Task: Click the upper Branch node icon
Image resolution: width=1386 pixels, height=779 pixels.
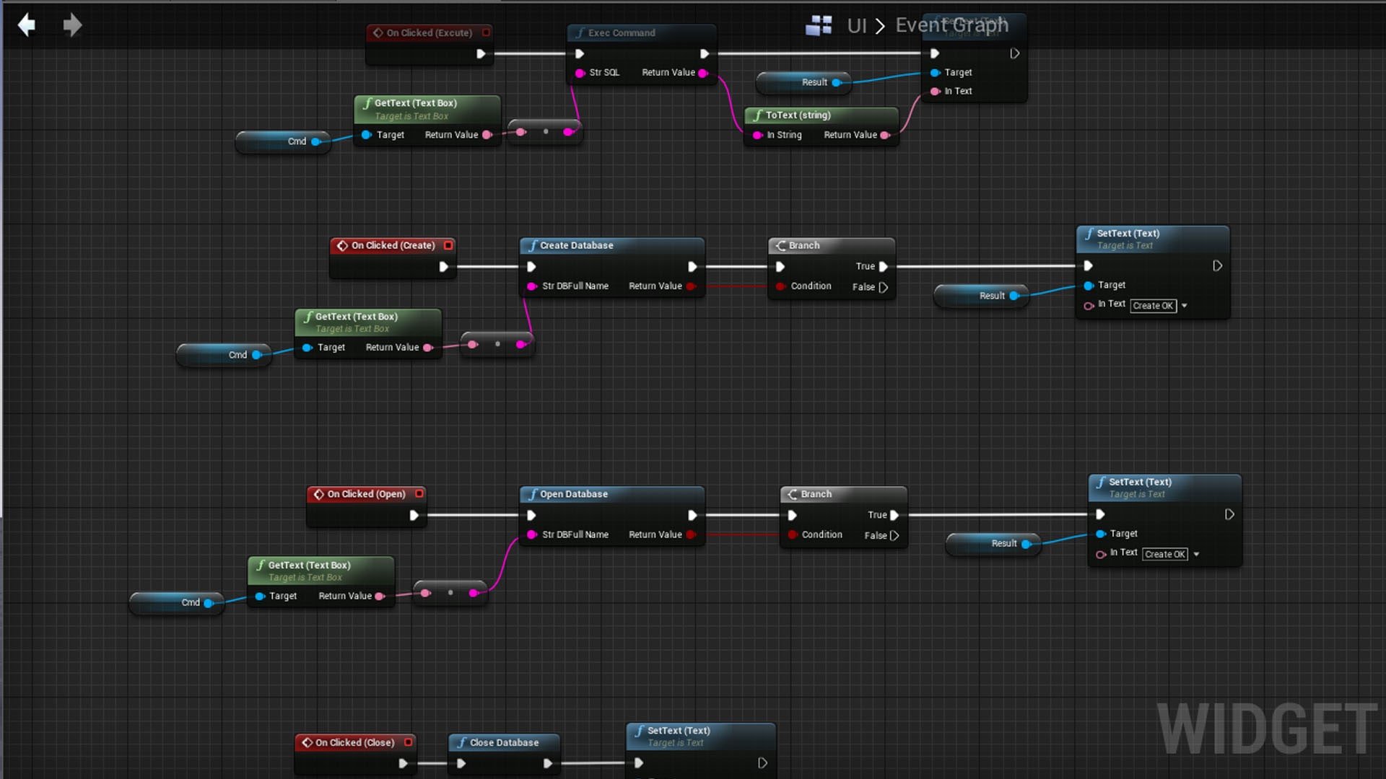Action: [780, 245]
